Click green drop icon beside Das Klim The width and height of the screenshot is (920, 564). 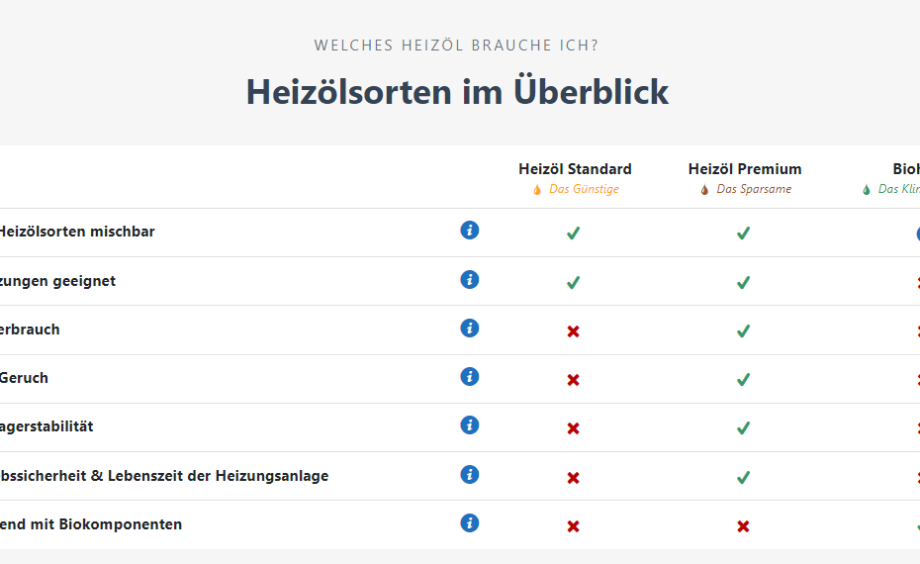pos(866,190)
